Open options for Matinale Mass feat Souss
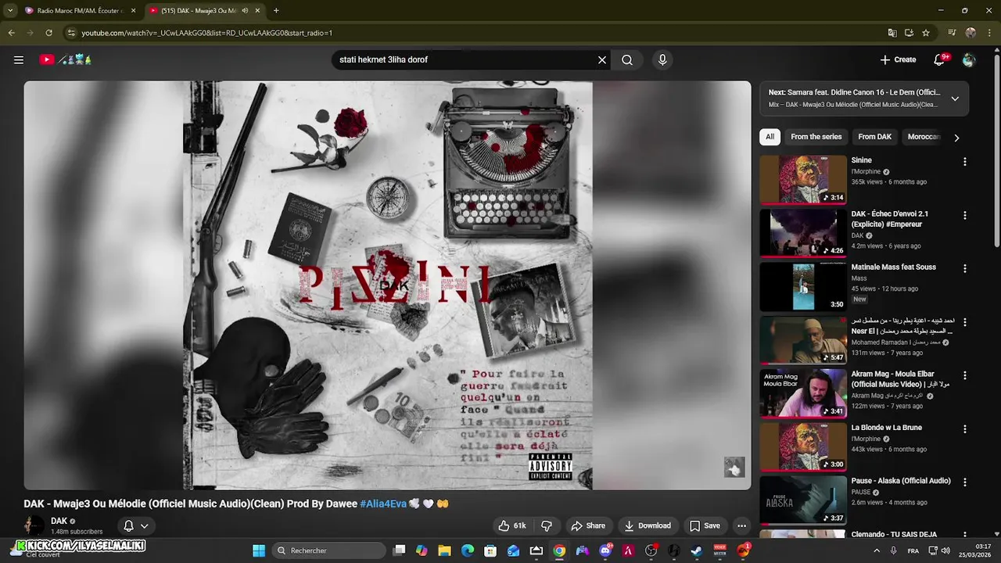1001x563 pixels. click(x=964, y=268)
